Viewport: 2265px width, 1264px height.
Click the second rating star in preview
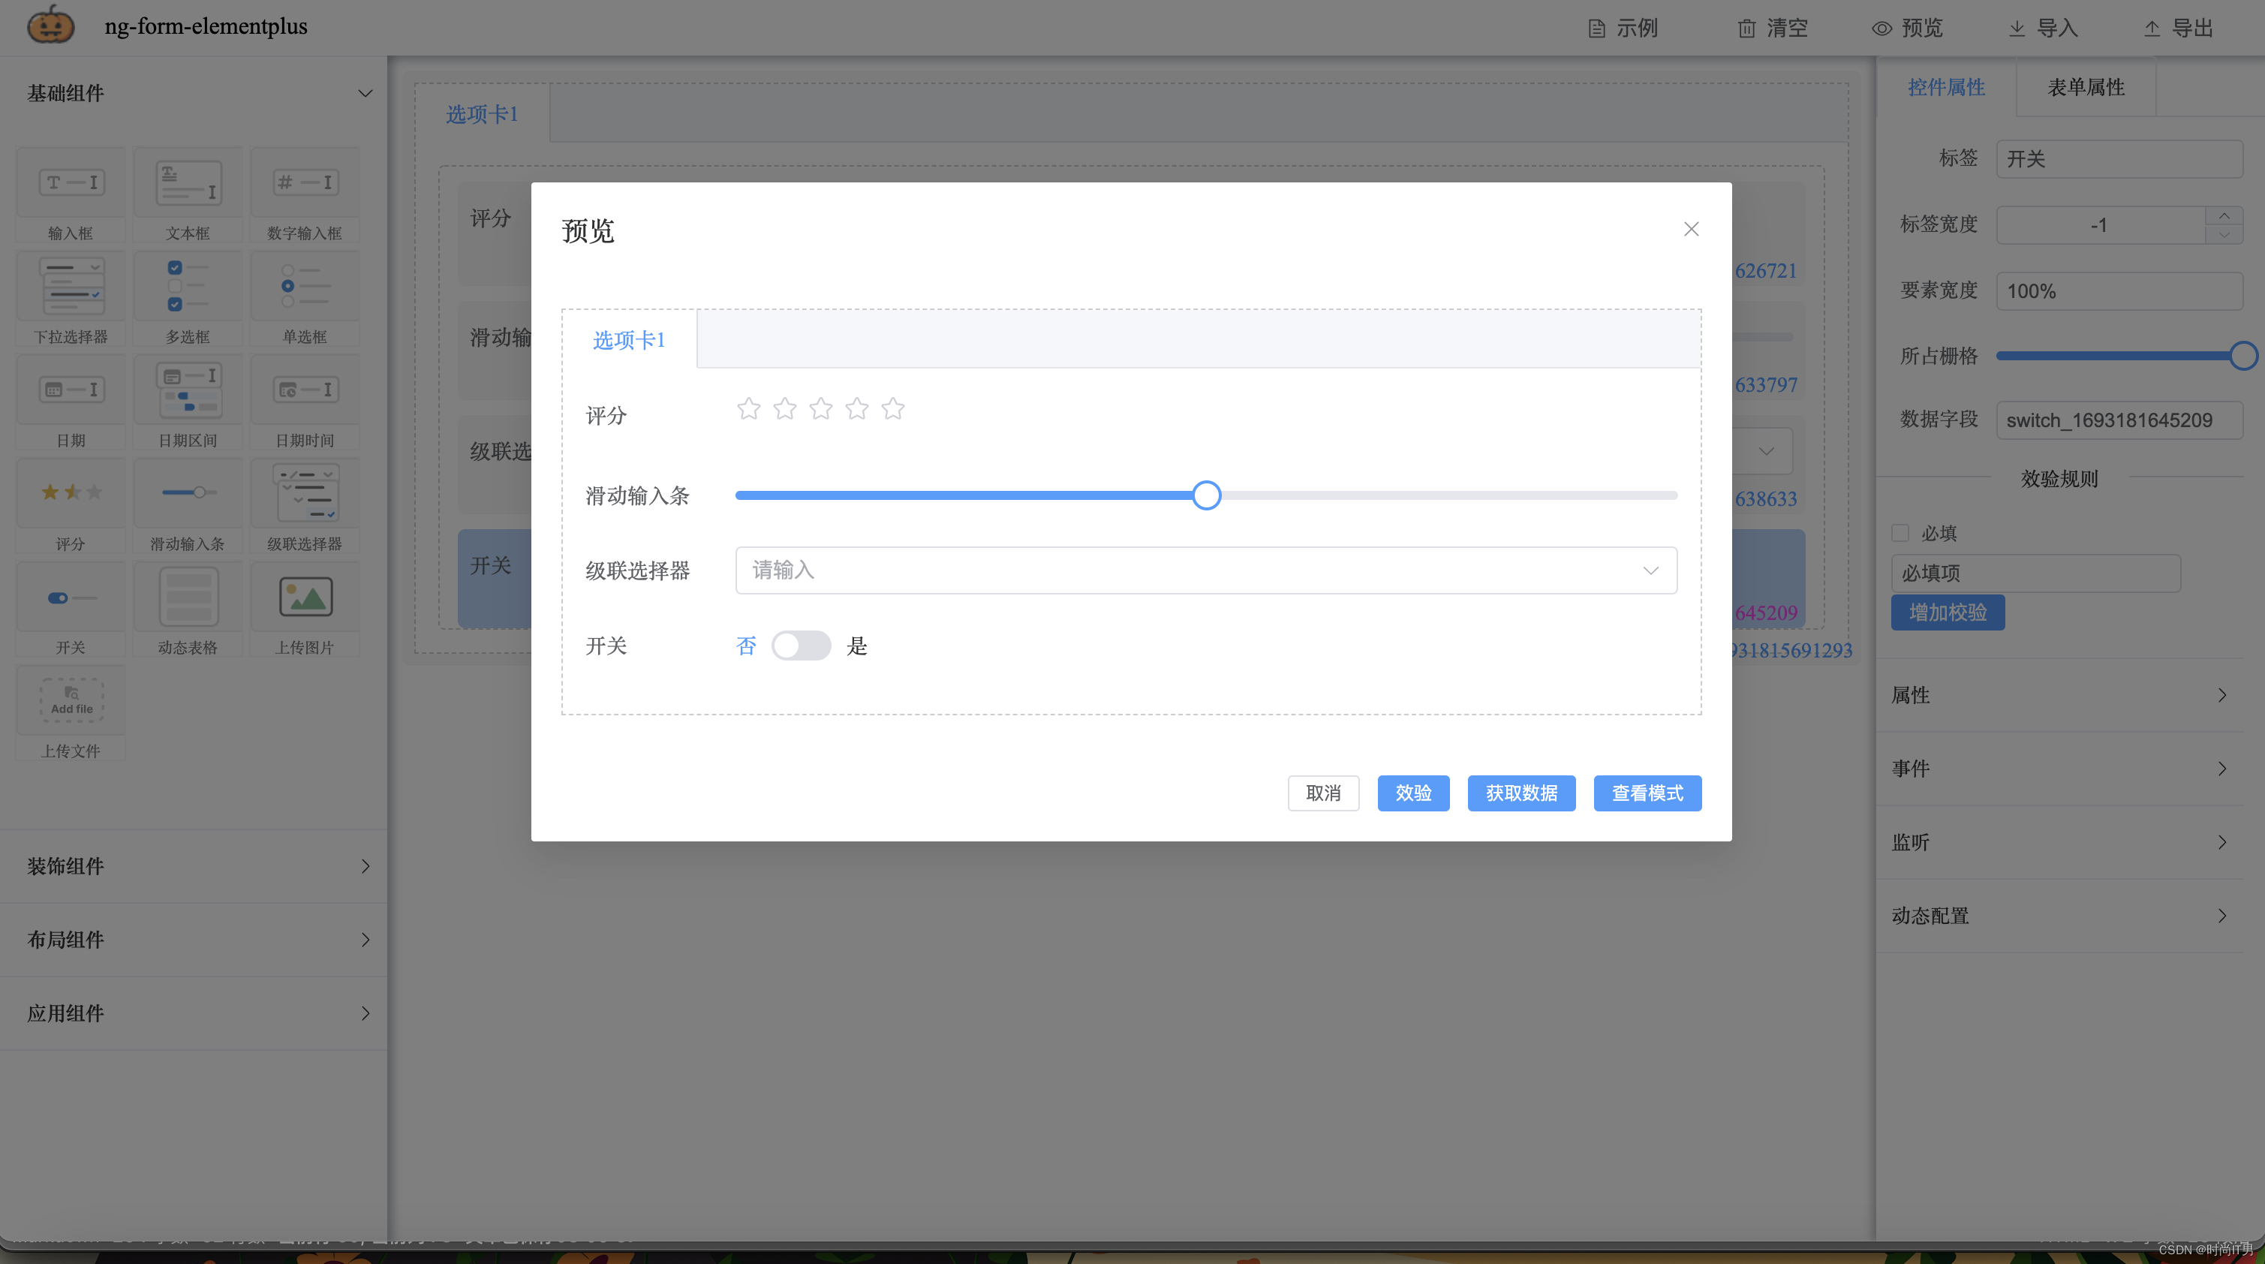784,408
